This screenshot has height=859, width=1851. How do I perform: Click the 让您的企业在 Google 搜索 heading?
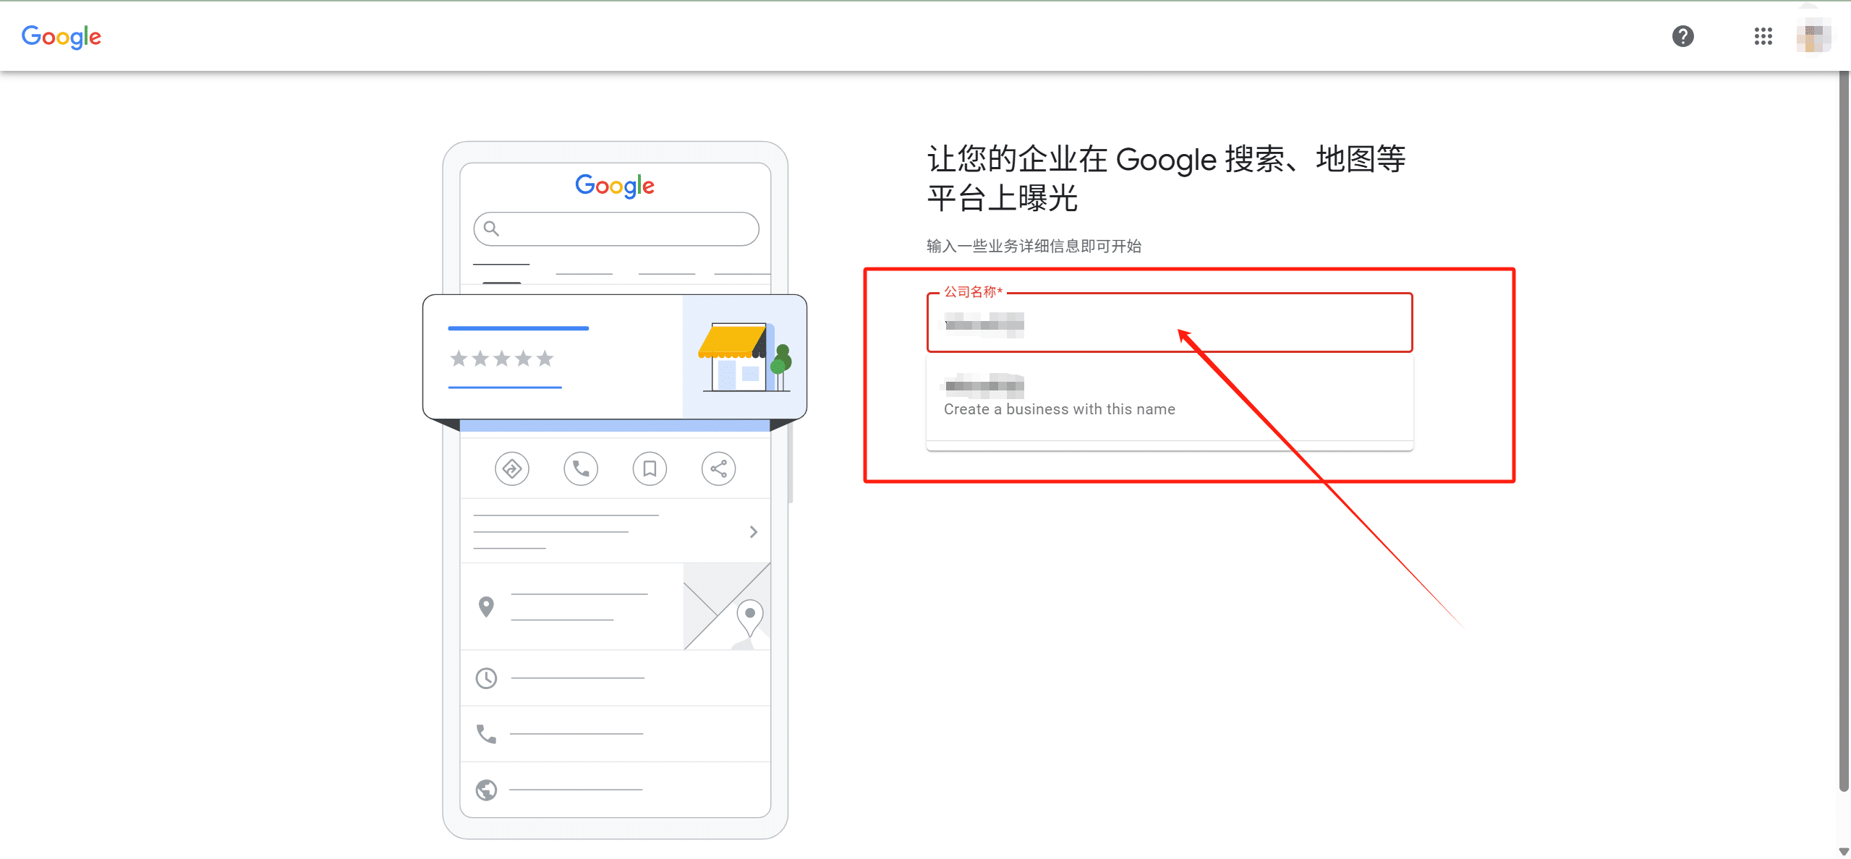point(1166,178)
